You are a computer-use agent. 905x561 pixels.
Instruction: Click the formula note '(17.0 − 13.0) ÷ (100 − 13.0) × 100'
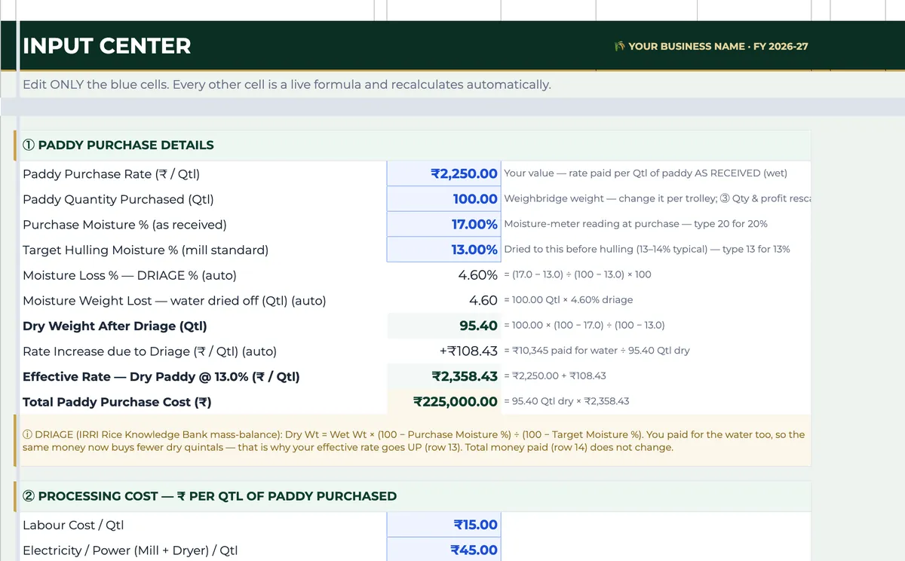[578, 275]
